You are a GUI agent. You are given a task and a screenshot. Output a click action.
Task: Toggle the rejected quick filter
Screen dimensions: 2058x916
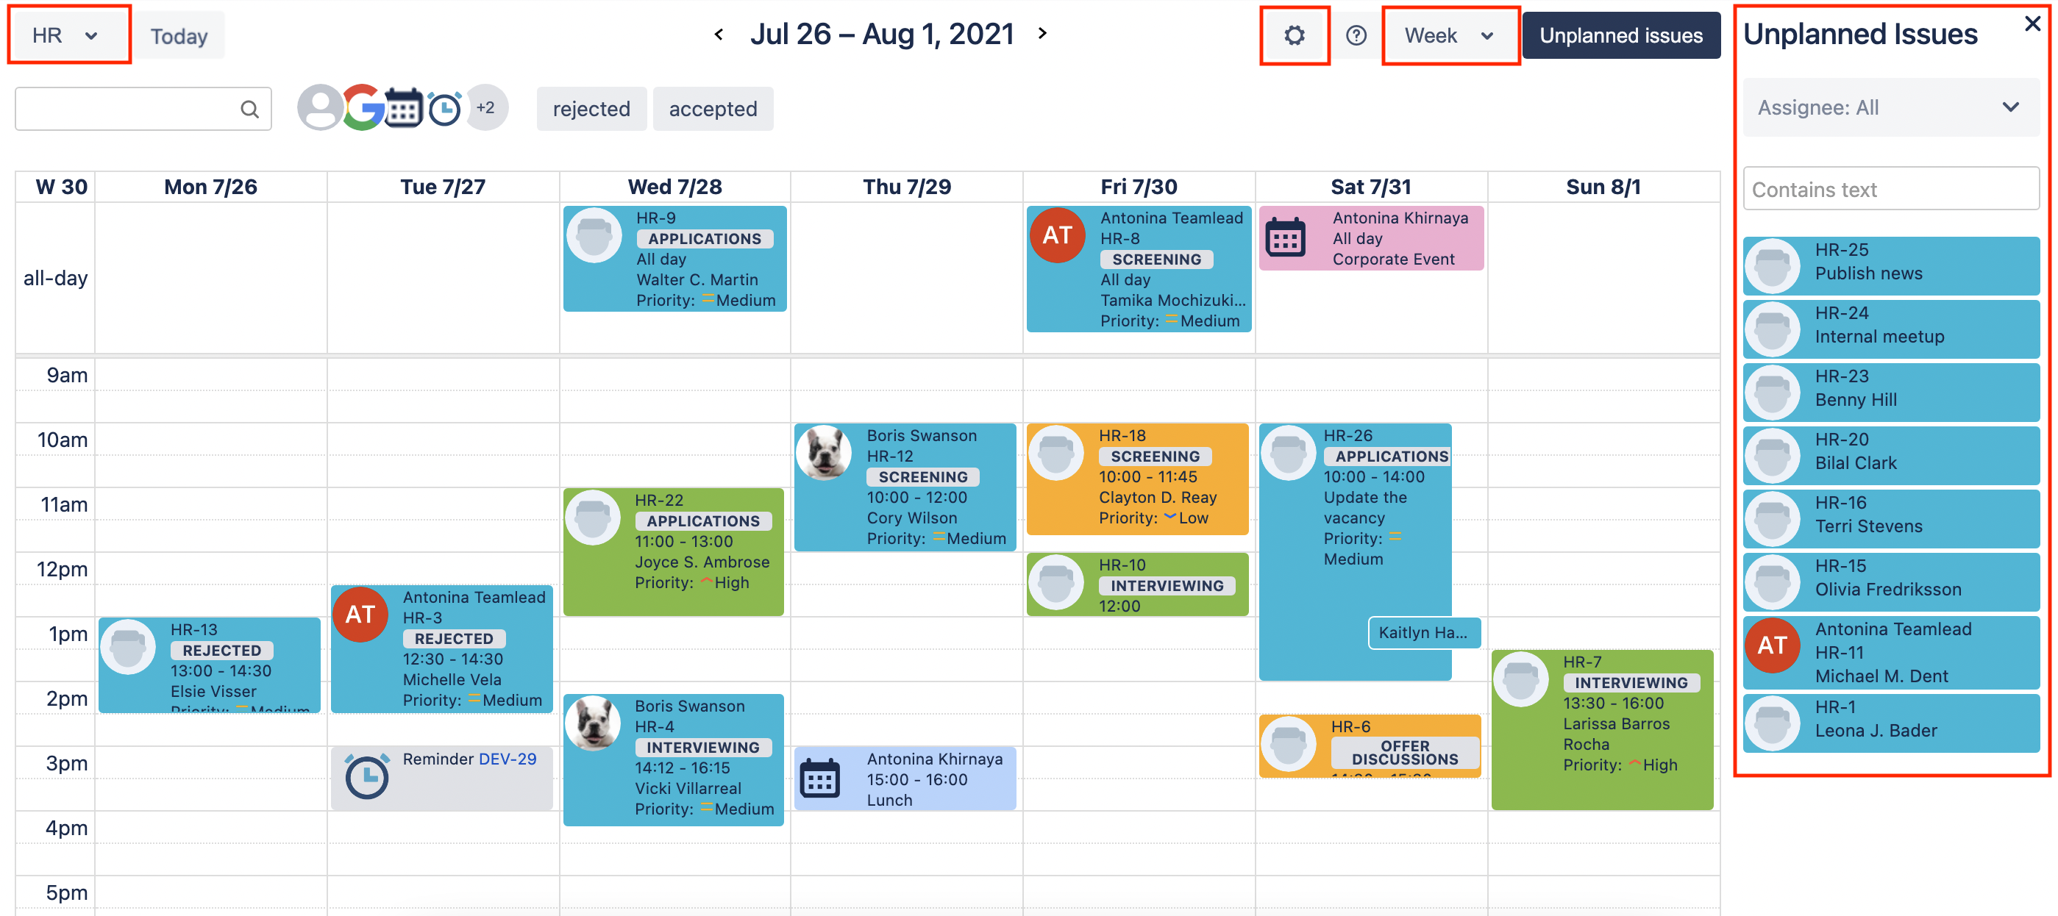click(591, 110)
